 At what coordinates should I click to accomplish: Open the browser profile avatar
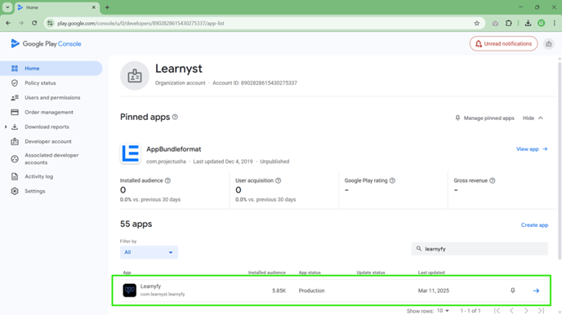(542, 24)
